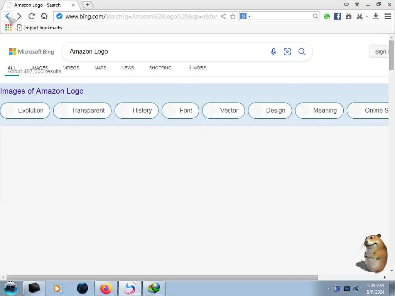The height and width of the screenshot is (296, 395).
Task: Select the Meaning filter chip
Action: point(319,111)
